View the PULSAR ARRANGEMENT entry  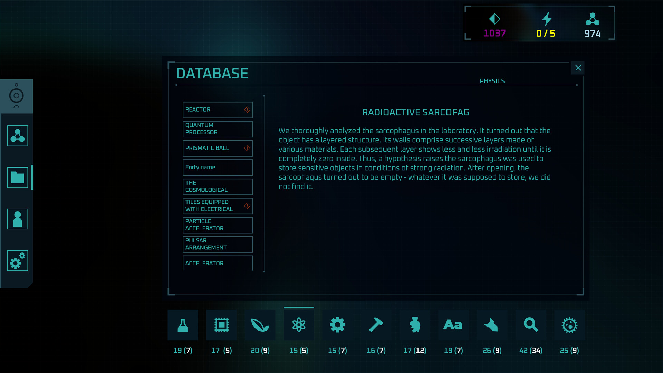click(214, 244)
